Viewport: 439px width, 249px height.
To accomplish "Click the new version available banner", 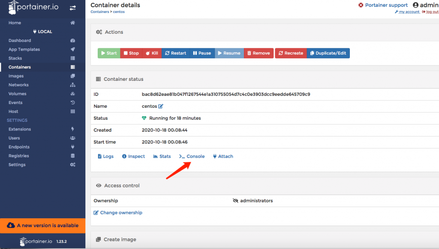I will tap(43, 225).
